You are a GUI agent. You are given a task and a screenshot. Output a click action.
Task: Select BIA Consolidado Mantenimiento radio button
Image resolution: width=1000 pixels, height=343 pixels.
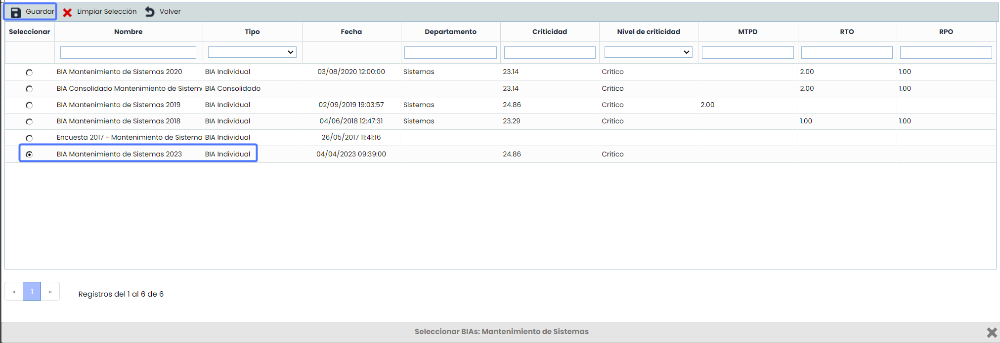(x=29, y=89)
